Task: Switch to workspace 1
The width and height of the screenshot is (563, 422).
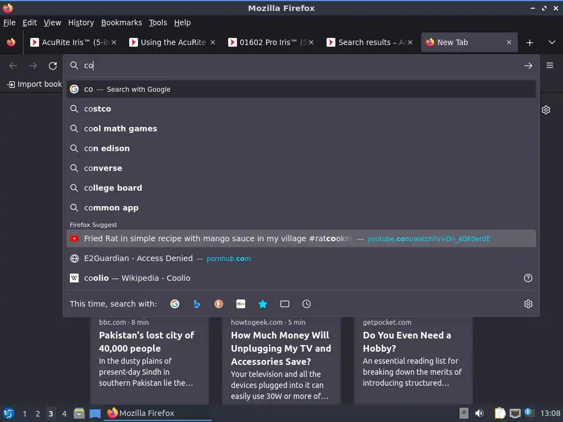Action: click(24, 414)
